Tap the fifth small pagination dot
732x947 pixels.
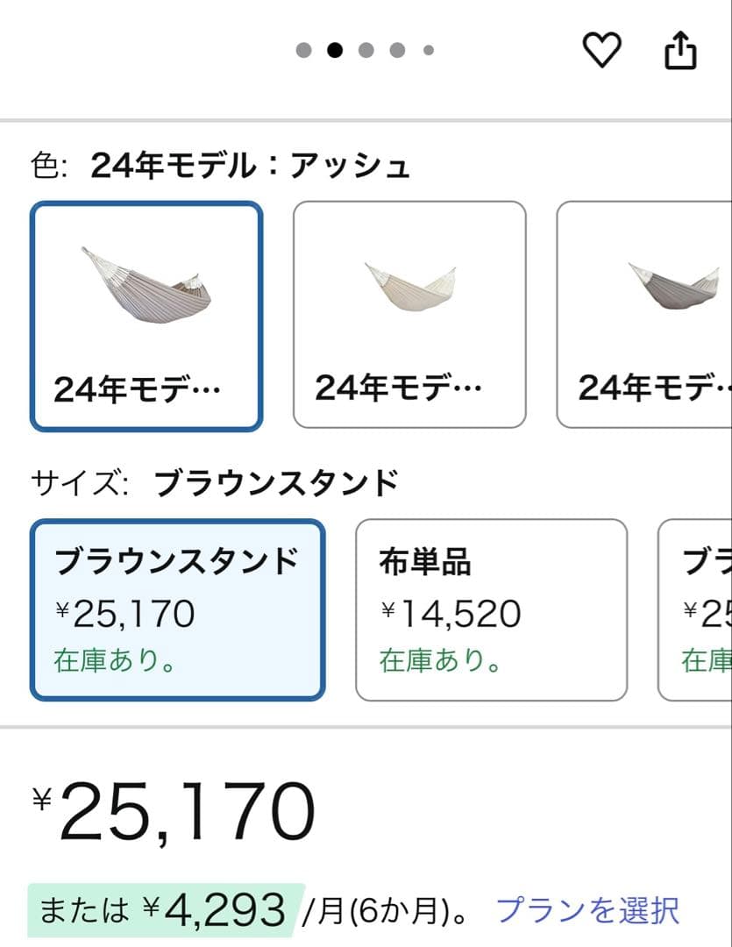[x=428, y=50]
